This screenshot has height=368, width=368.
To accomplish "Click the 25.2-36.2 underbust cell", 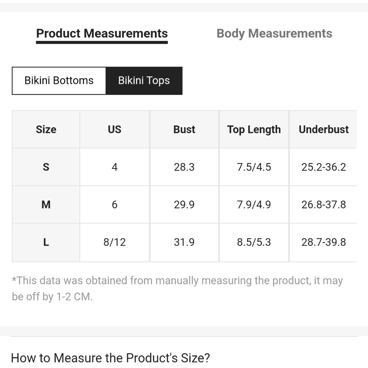I will (323, 167).
